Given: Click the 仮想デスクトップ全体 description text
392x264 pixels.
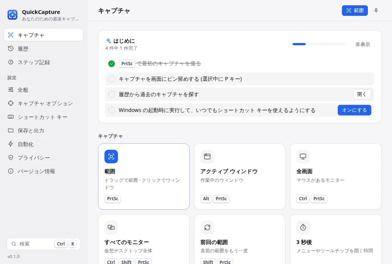Looking at the screenshot, I should coord(128,251).
